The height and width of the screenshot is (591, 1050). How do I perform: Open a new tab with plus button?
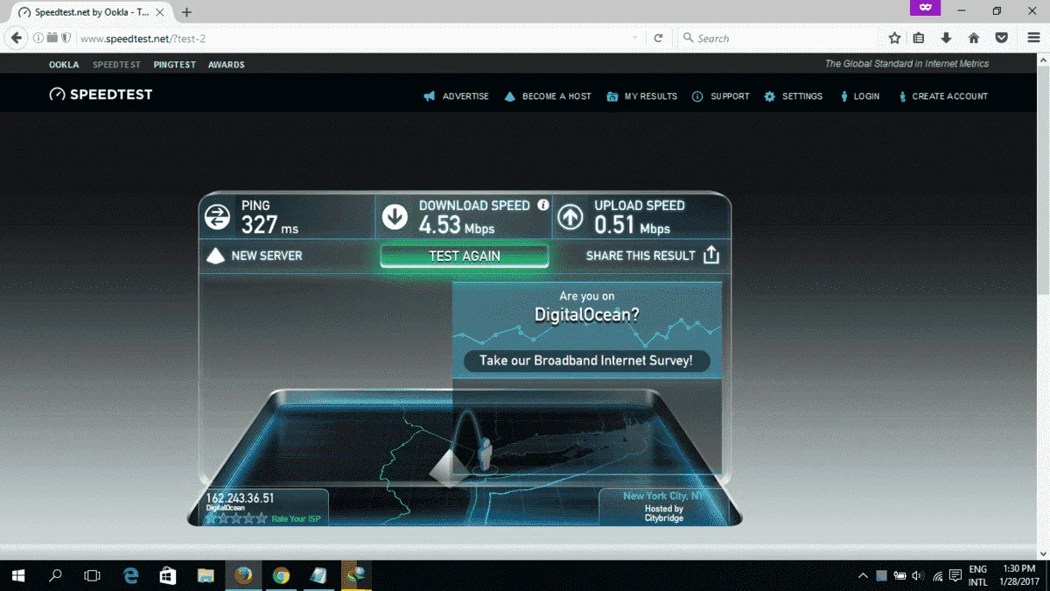click(186, 12)
